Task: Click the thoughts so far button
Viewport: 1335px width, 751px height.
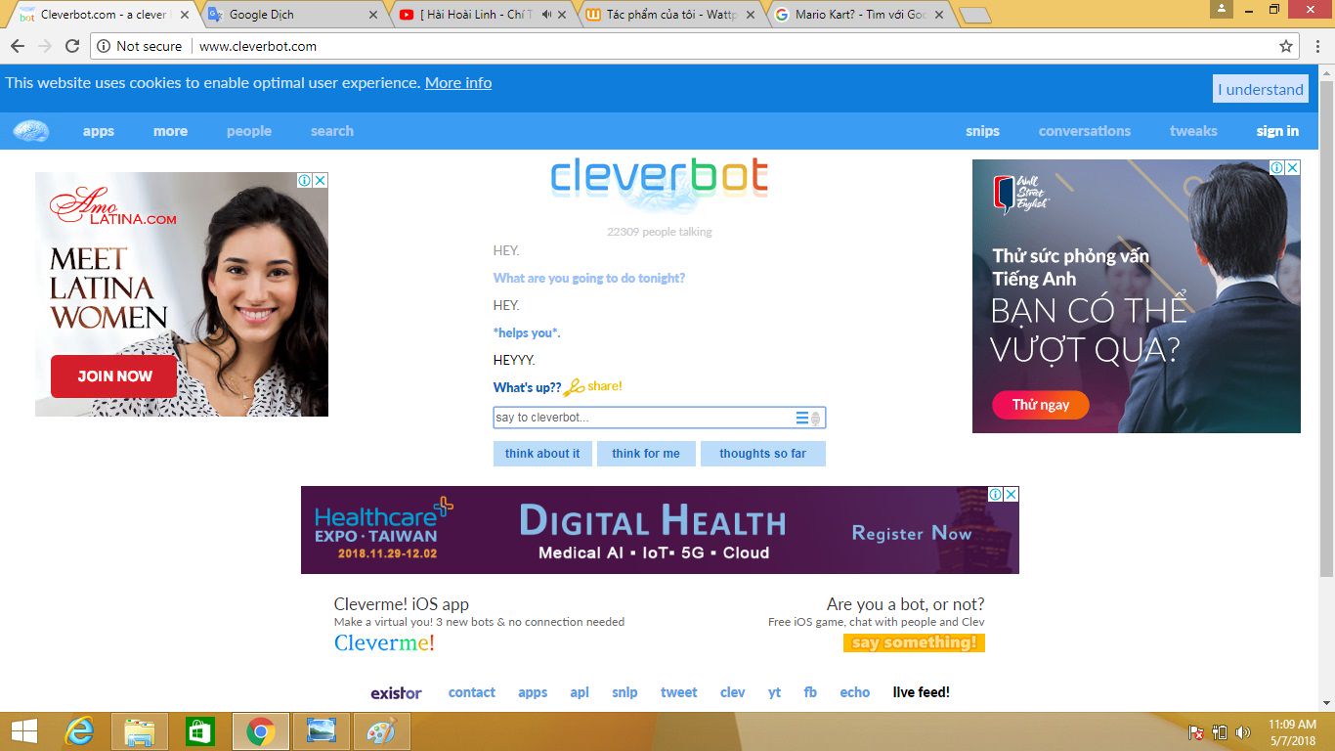Action: point(763,454)
